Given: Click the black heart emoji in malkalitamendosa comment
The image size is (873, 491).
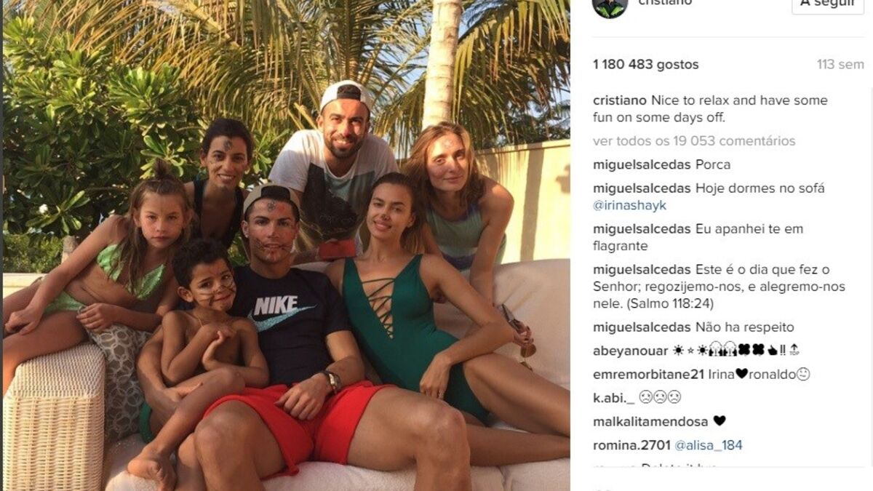Looking at the screenshot, I should pyautogui.click(x=719, y=421).
